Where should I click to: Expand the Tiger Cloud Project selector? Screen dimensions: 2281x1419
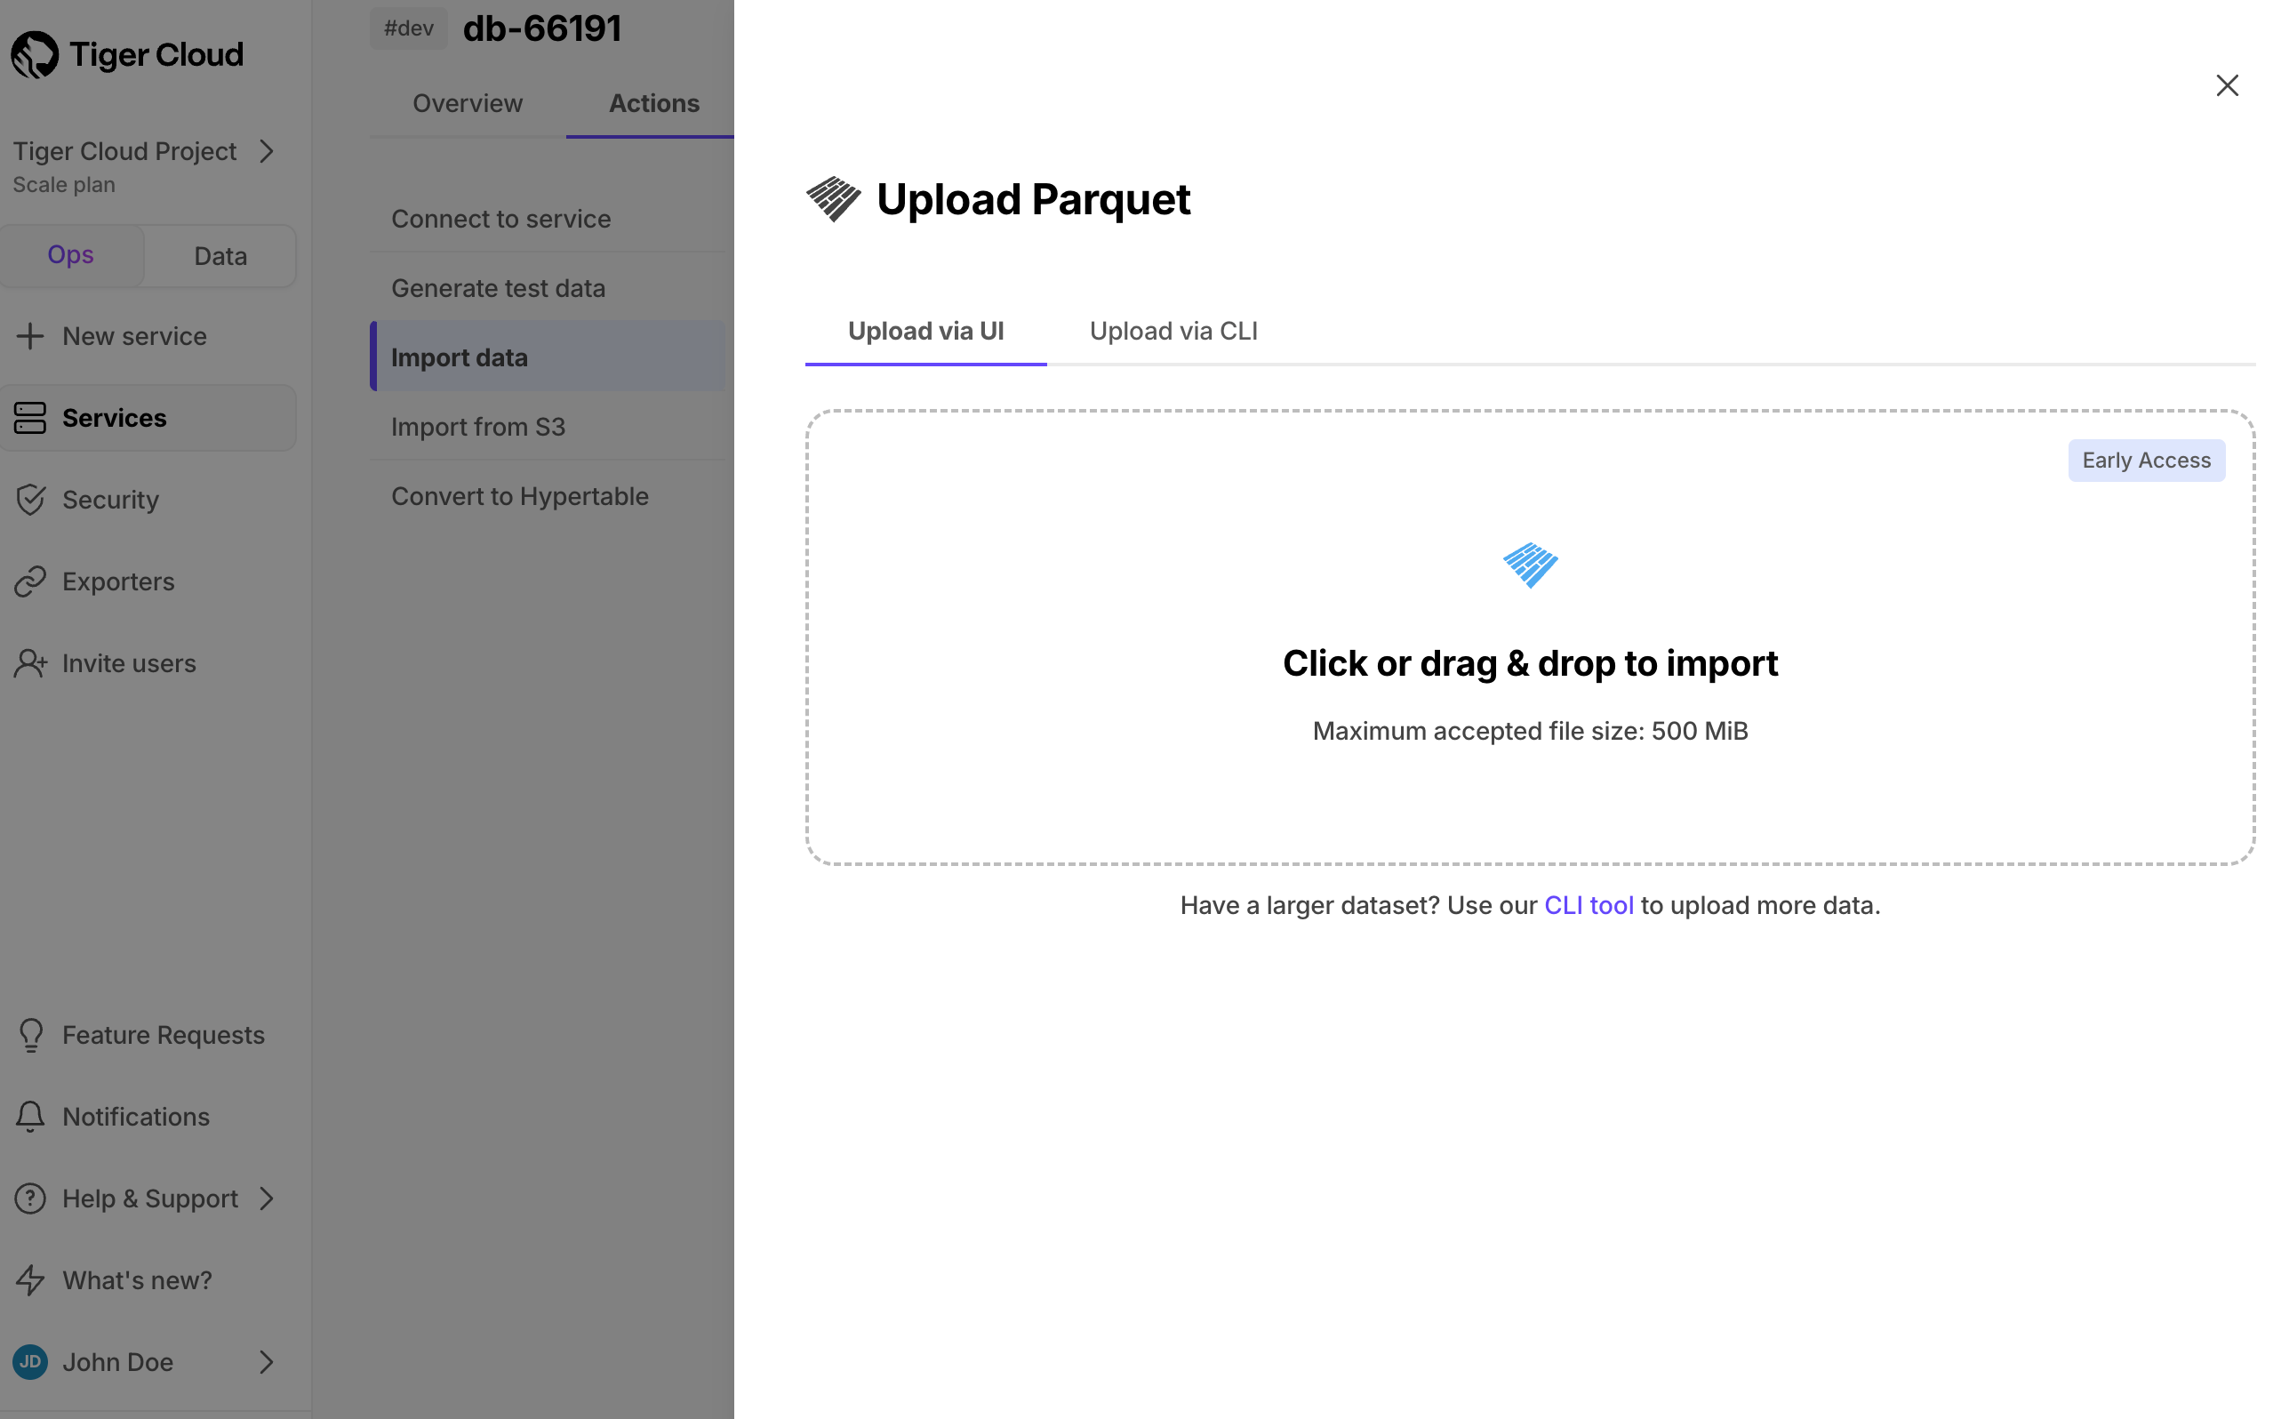coord(267,151)
